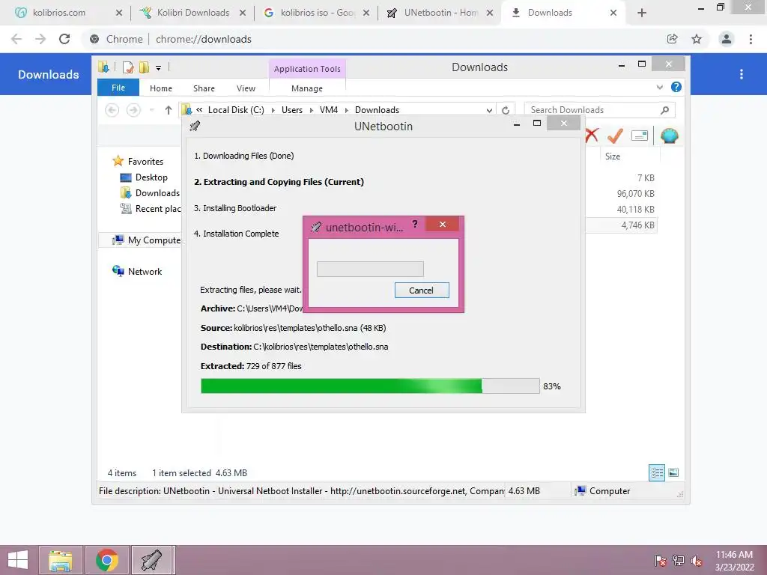Bookmark this page with the star icon

pyautogui.click(x=697, y=39)
